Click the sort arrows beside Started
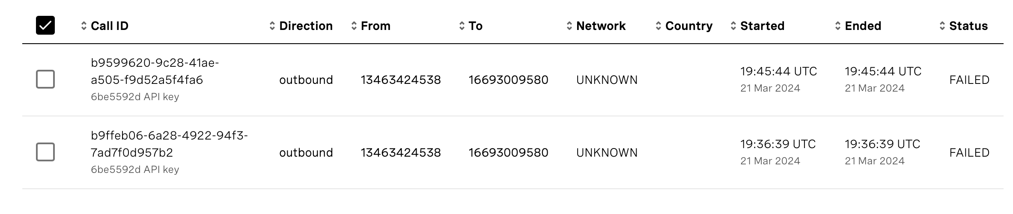 [x=733, y=26]
